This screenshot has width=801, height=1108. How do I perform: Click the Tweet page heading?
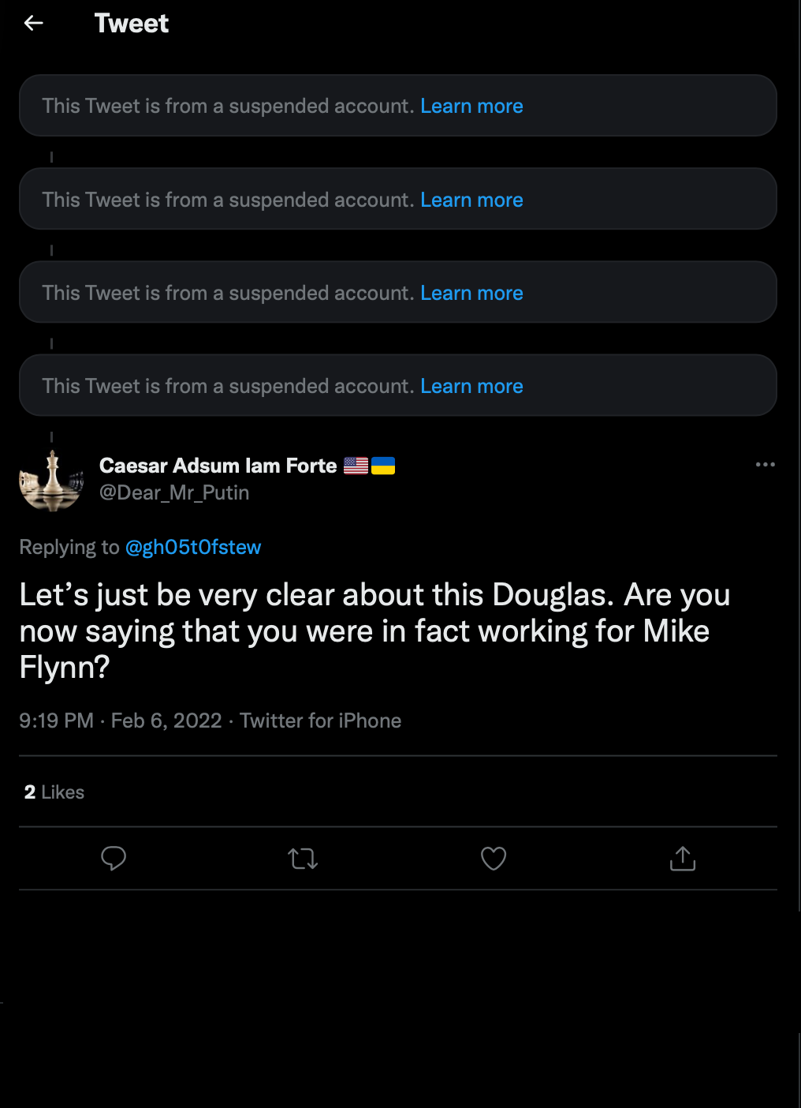point(132,24)
